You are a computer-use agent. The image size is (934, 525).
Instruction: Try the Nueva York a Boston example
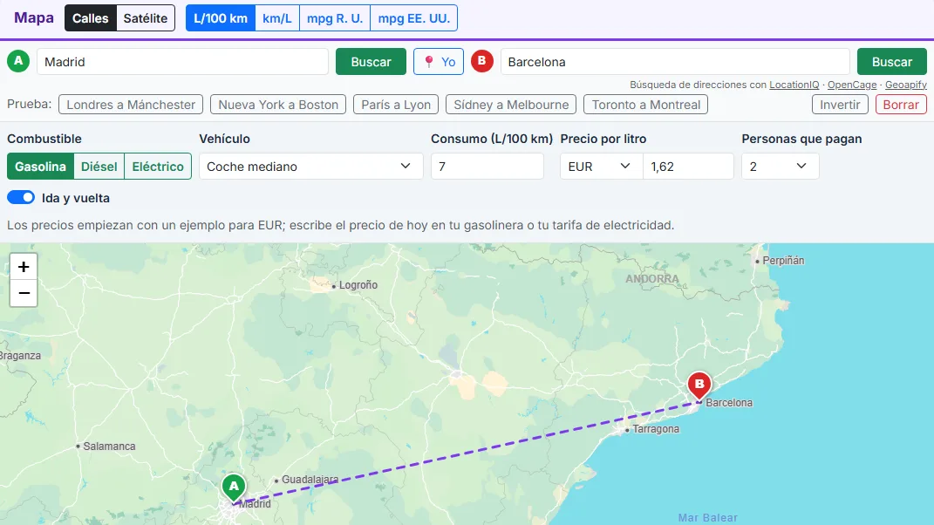tap(278, 105)
